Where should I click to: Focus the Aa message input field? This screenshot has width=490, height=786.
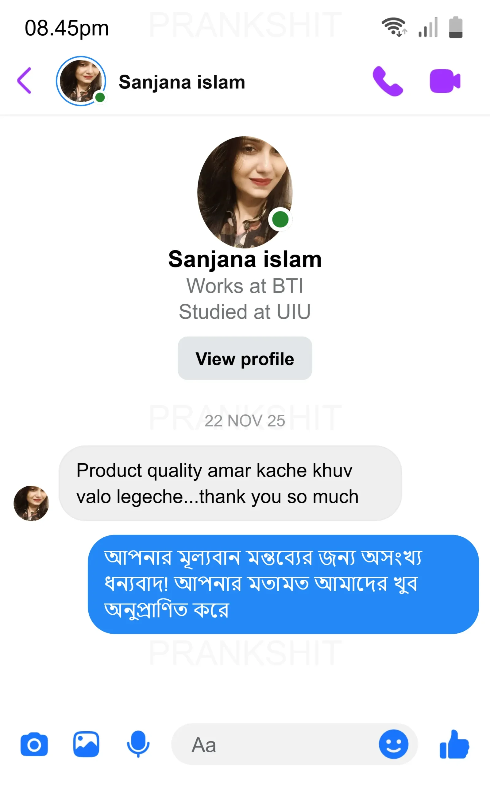[x=276, y=745]
